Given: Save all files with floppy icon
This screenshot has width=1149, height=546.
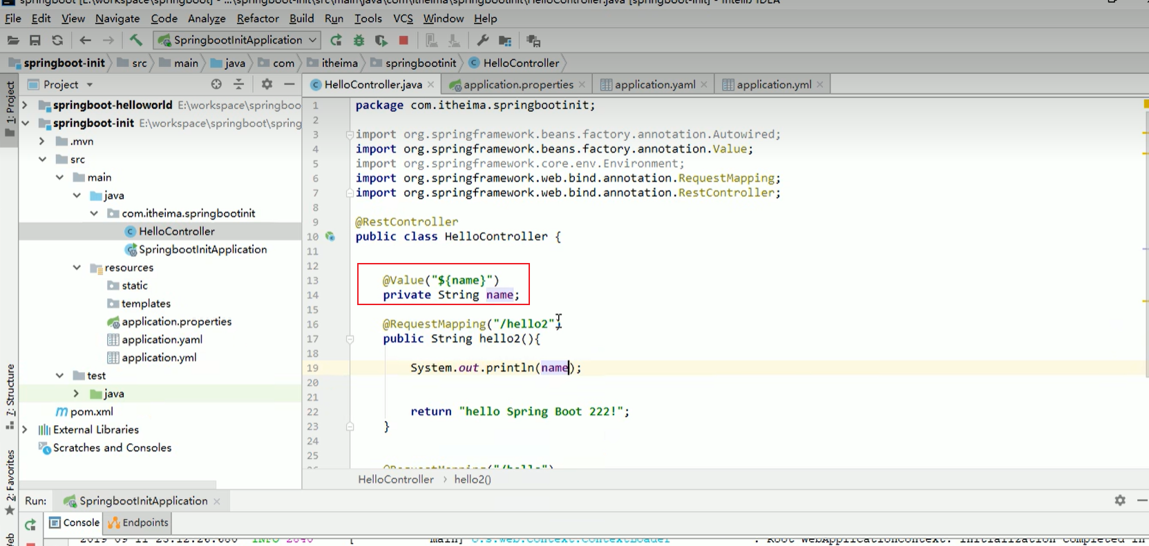Looking at the screenshot, I should click(x=35, y=41).
